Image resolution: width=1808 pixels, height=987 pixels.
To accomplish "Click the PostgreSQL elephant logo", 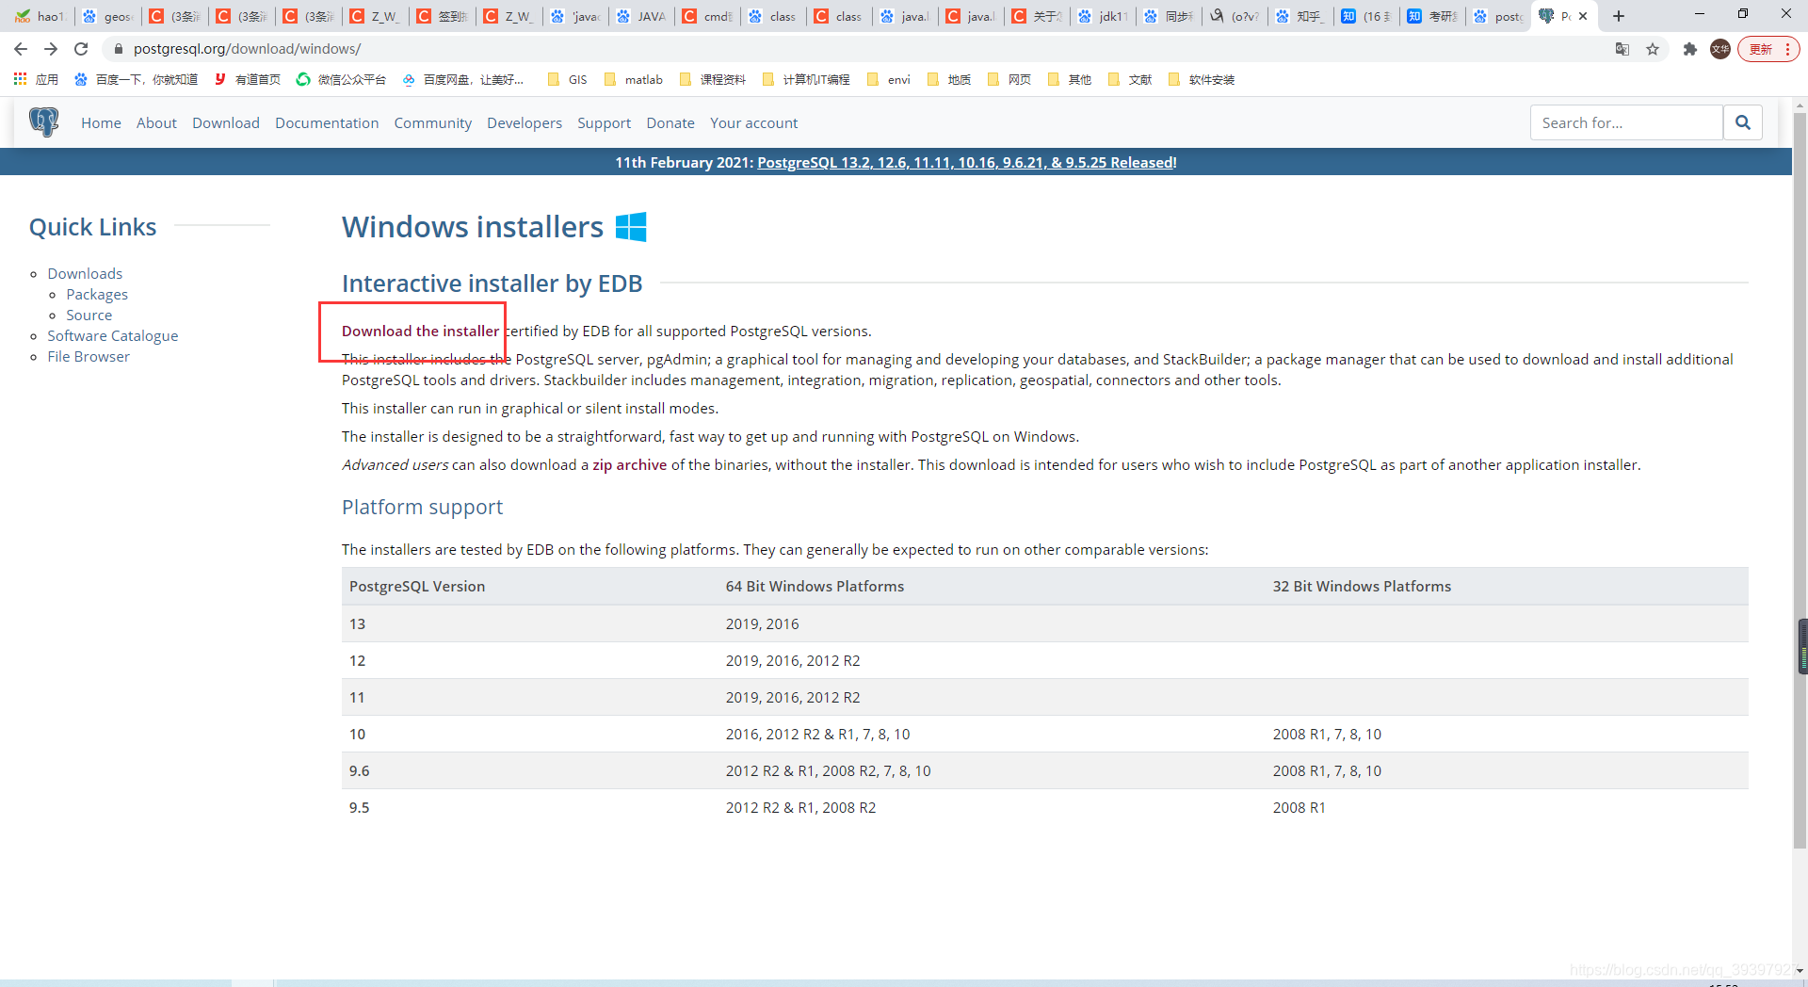I will [43, 122].
